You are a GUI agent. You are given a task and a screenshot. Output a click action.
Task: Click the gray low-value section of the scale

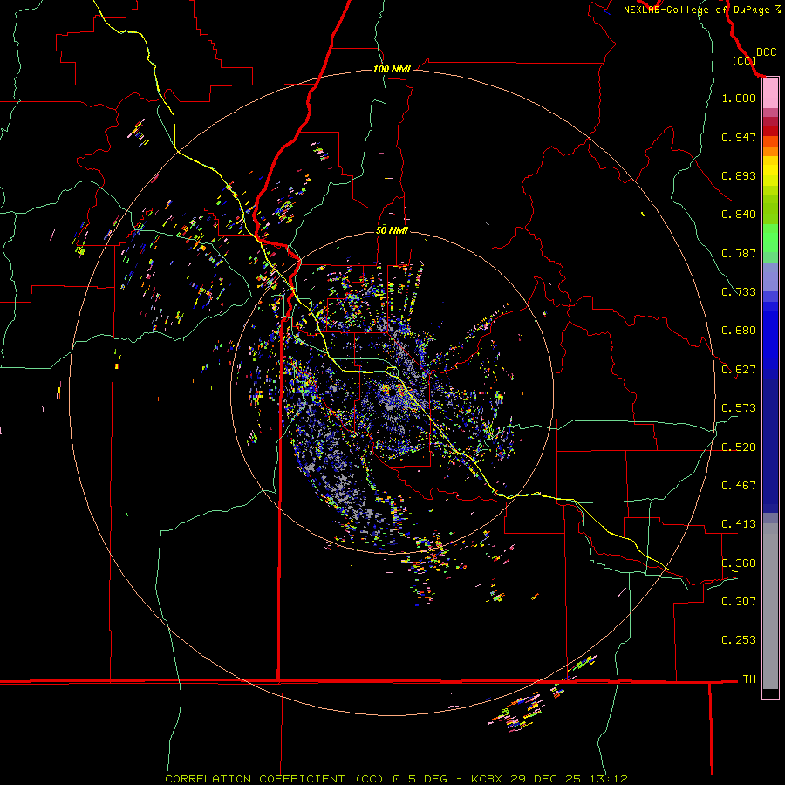[770, 606]
